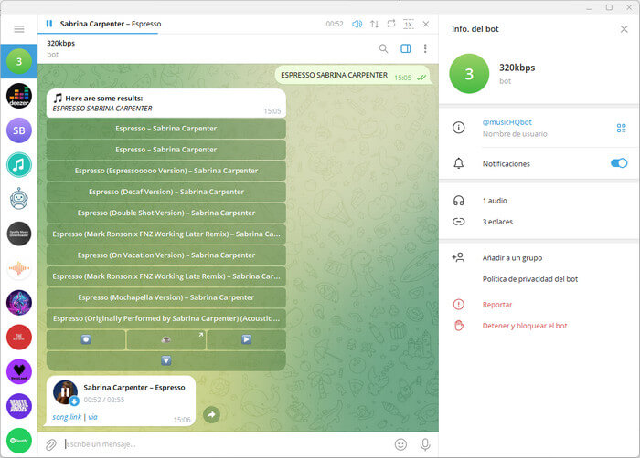Show the bot QR code icon
640x458 pixels.
coord(621,129)
